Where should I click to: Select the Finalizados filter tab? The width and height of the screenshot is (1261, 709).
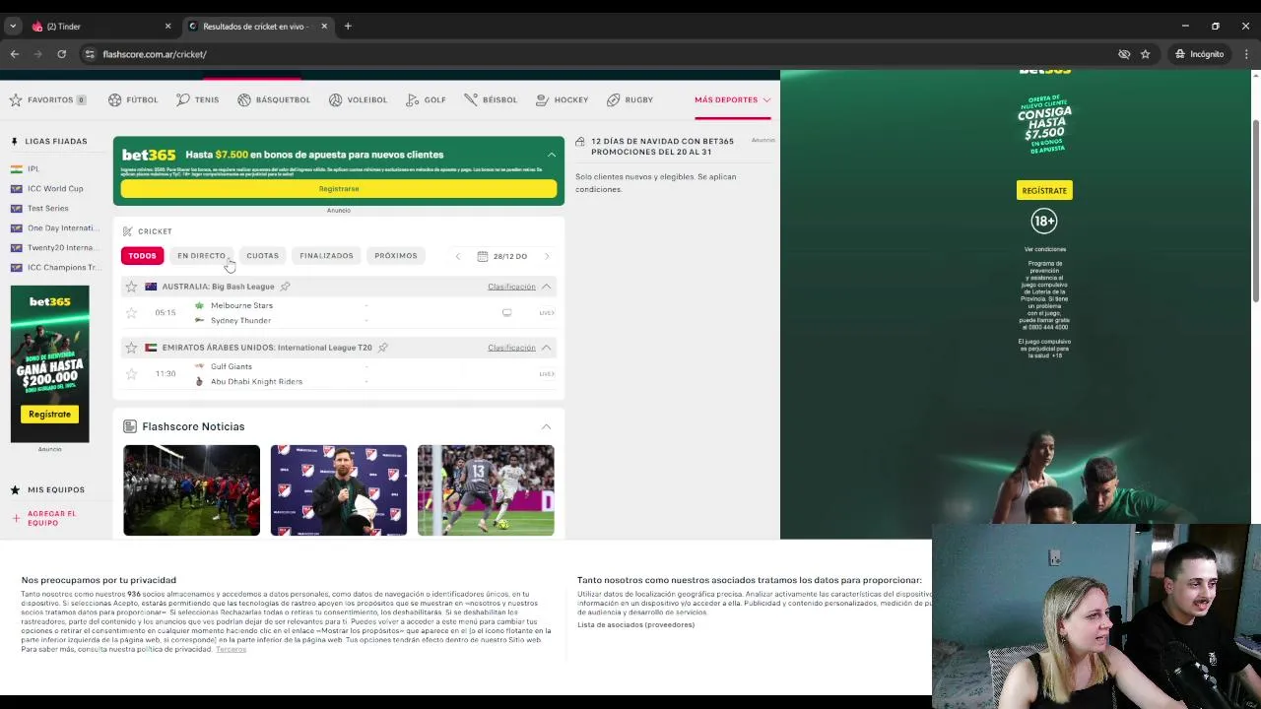(x=326, y=256)
